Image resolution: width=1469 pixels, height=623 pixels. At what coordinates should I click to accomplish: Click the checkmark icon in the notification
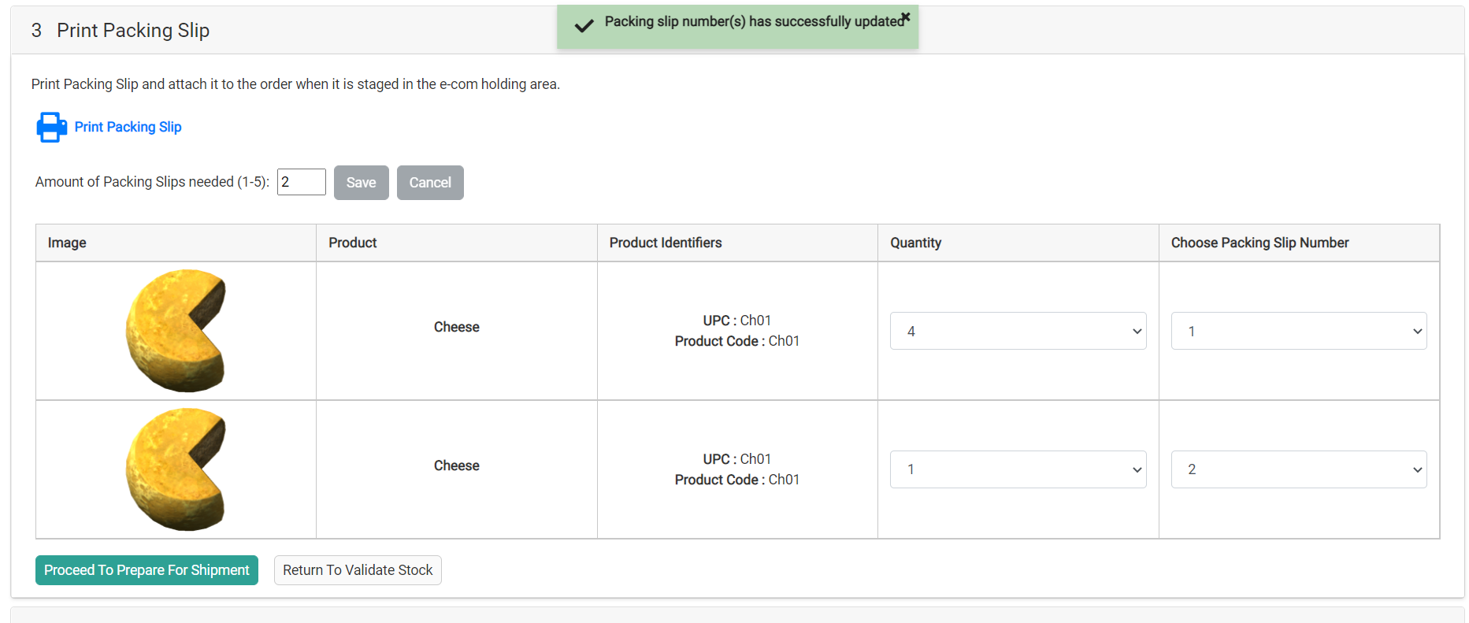584,26
